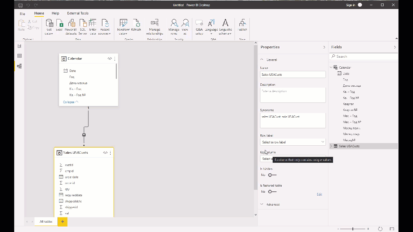Open Manage roles
413x232 pixels.
[174, 27]
